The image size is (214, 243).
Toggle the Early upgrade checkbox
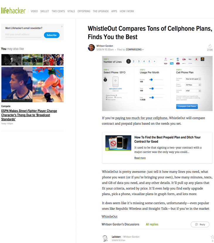click(x=107, y=100)
